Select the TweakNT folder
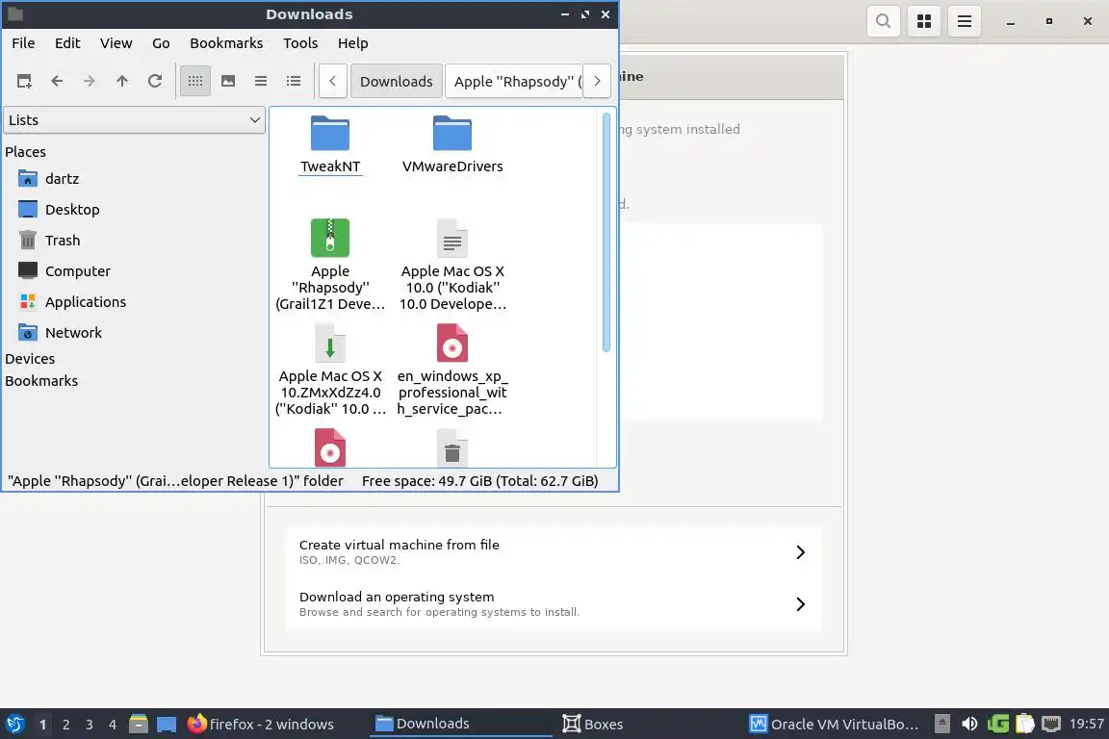The image size is (1109, 739). 330,144
